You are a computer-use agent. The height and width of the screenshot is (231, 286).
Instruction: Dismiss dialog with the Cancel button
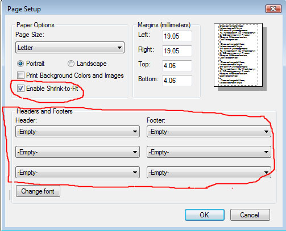tap(250, 215)
